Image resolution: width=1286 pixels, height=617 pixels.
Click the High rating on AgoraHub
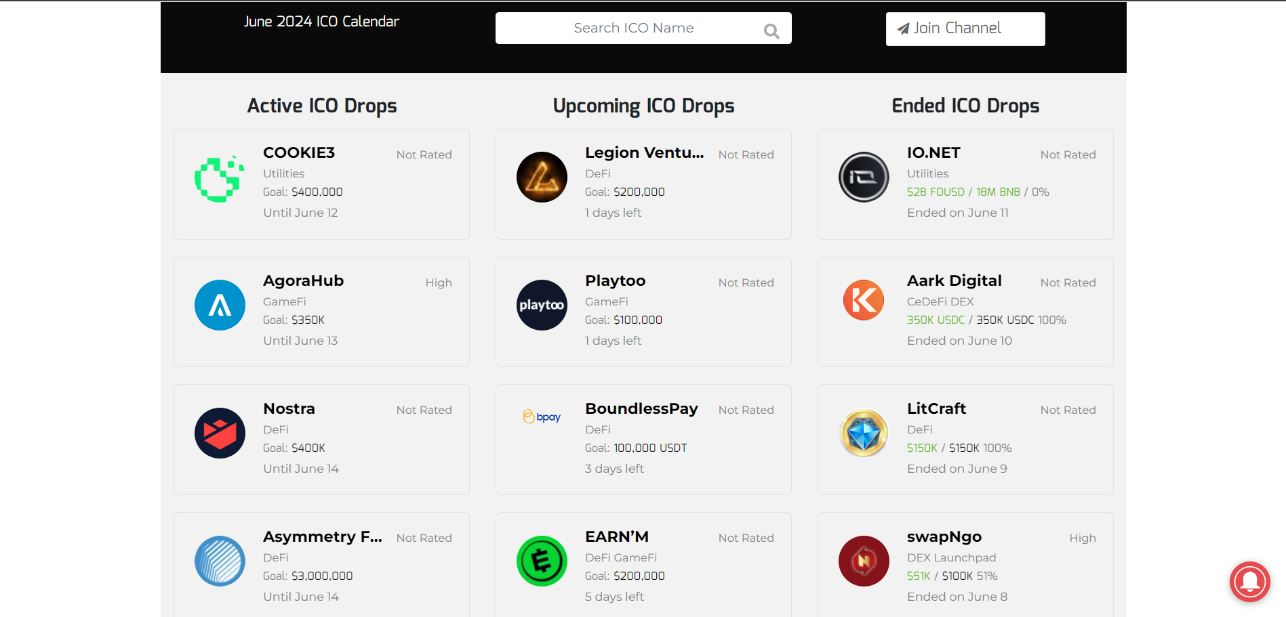(439, 282)
